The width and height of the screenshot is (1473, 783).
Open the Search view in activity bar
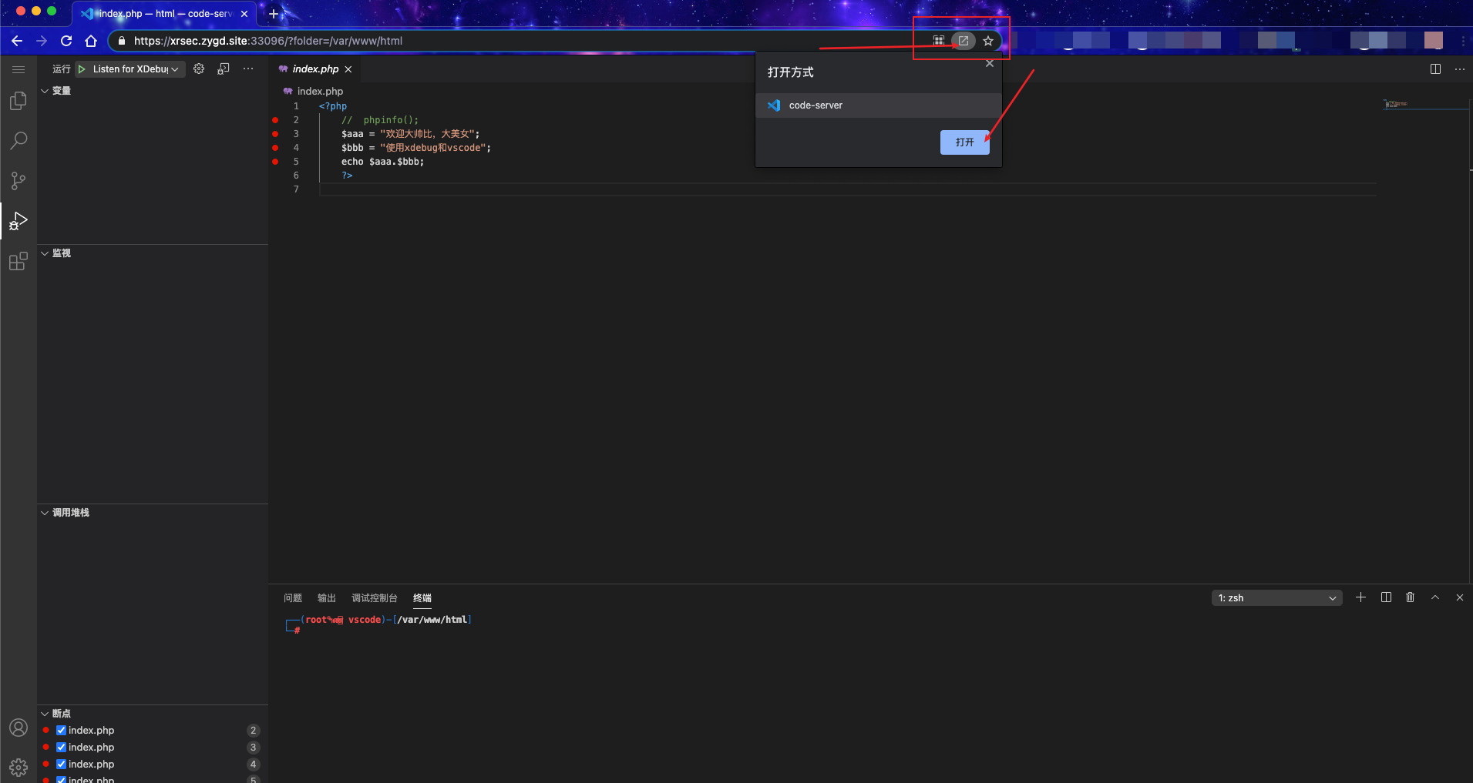click(18, 141)
